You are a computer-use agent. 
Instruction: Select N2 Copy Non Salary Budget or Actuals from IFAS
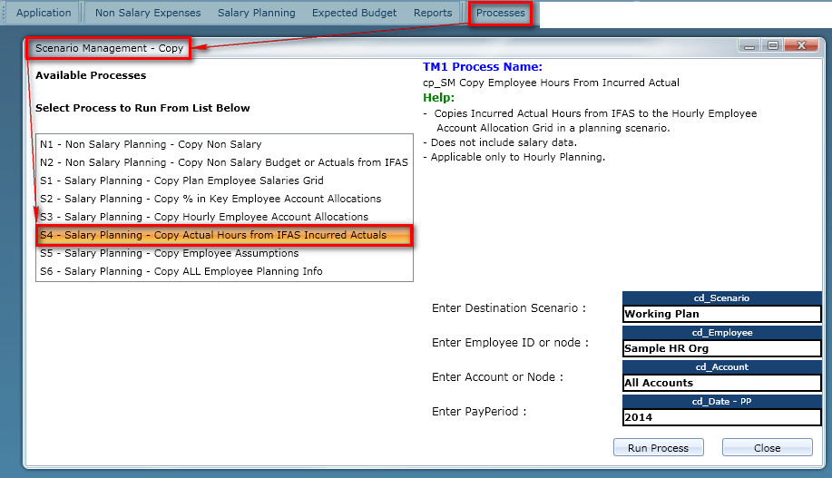[x=224, y=162]
